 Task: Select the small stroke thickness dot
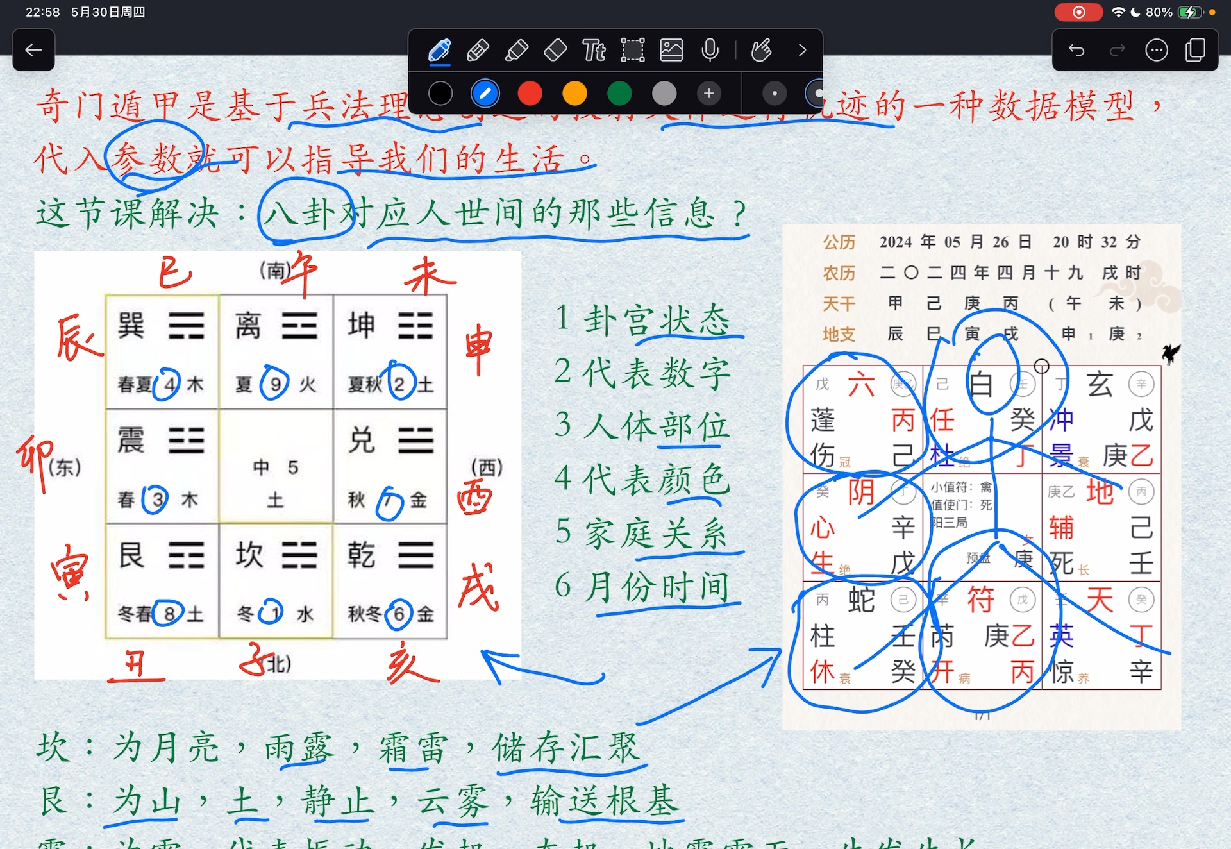pos(775,94)
